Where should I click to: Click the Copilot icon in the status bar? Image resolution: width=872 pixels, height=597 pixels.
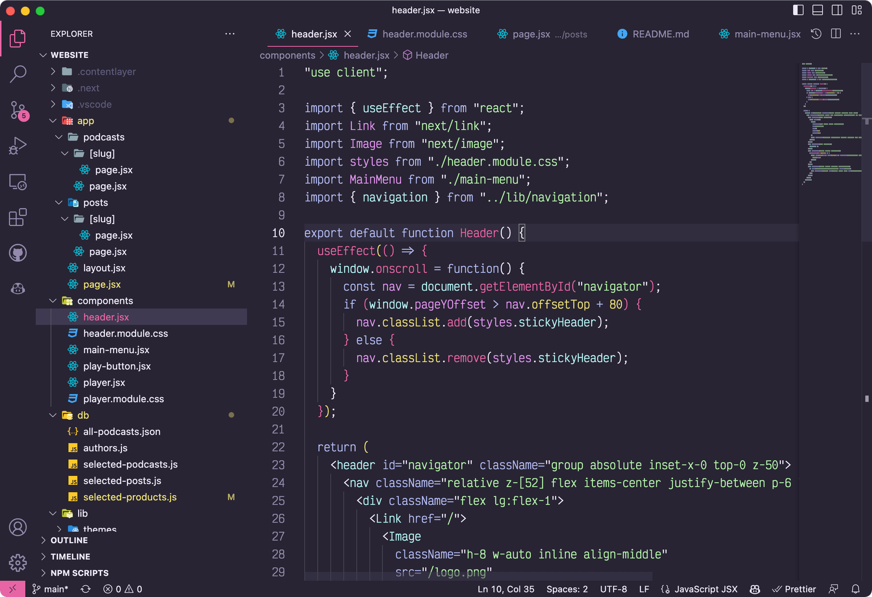[x=754, y=589]
